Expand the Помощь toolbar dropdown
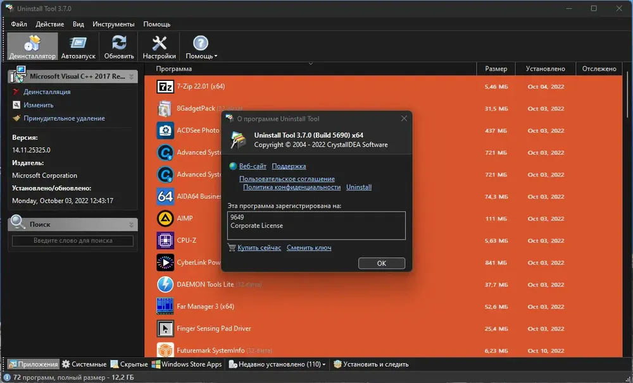633x383 pixels. (x=201, y=47)
